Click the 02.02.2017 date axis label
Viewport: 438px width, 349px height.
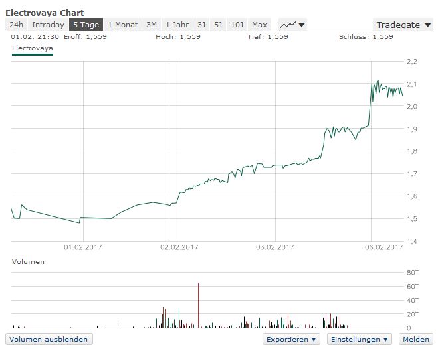(179, 247)
